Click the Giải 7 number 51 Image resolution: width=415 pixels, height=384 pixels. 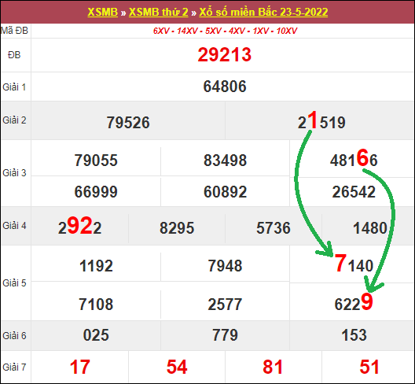click(x=369, y=367)
